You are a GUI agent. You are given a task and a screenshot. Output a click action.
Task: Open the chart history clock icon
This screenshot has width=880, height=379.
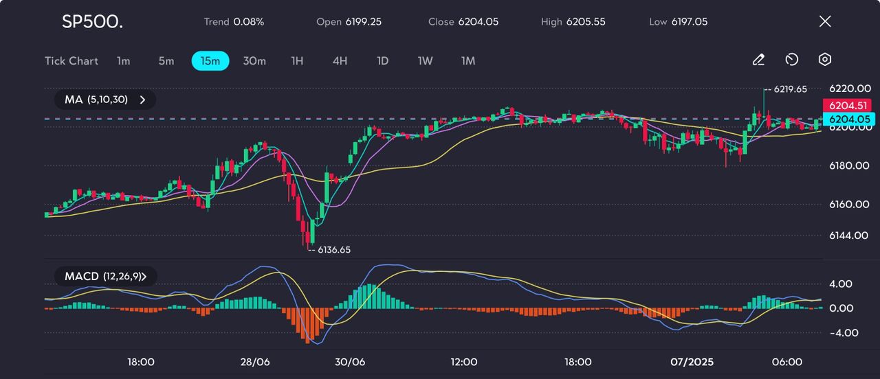click(x=792, y=60)
